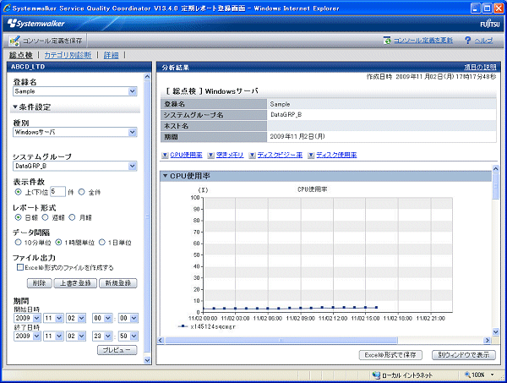
Task: Click the Excel形式で保存 button
Action: [x=390, y=355]
